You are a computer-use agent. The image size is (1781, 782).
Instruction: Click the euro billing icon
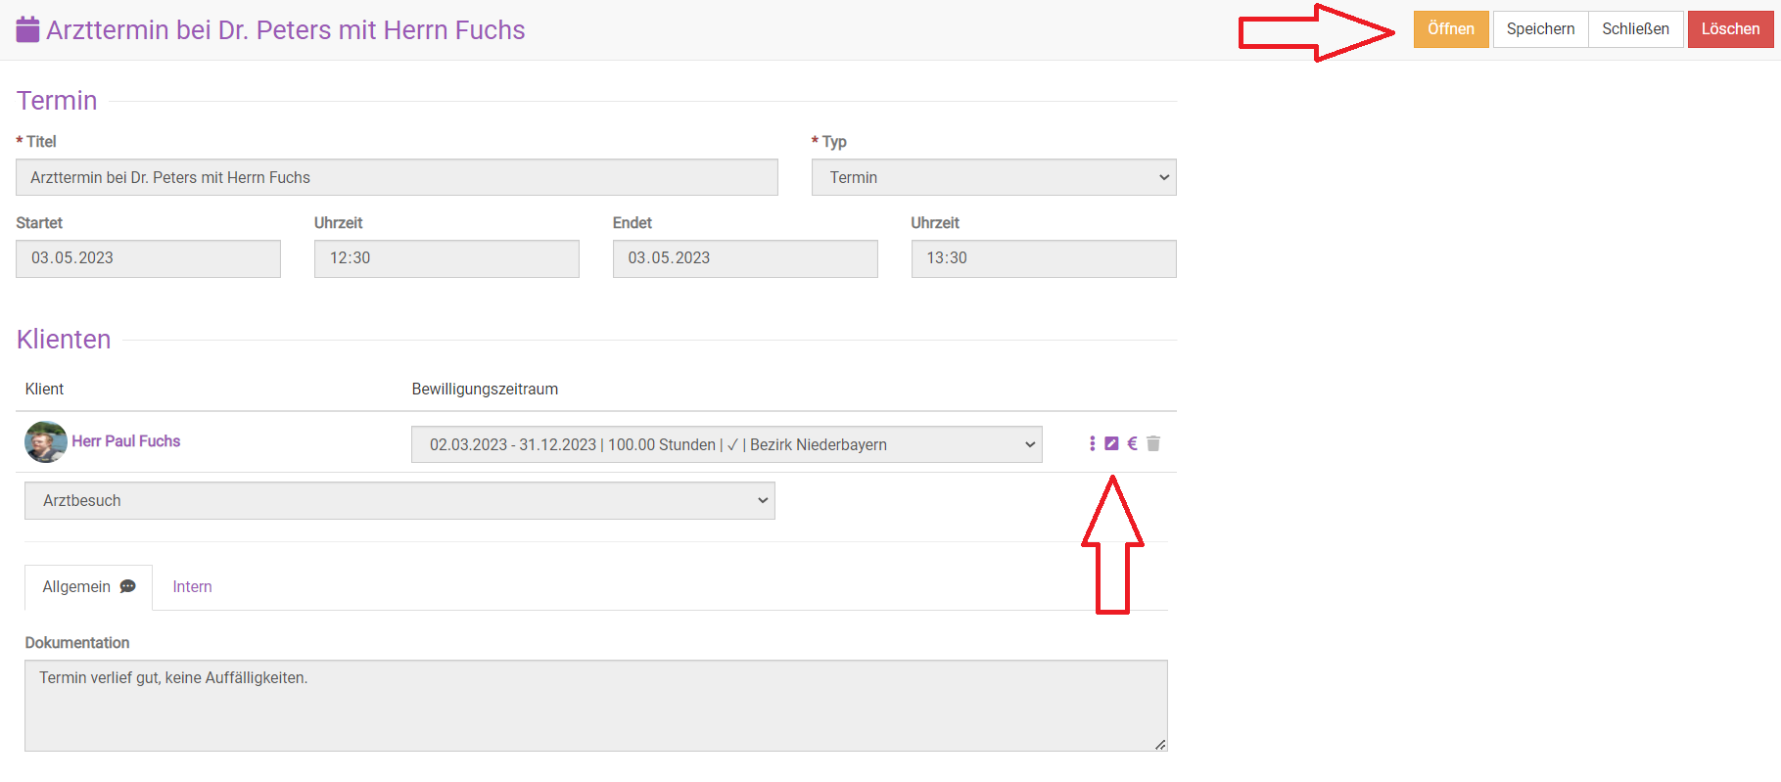pyautogui.click(x=1133, y=444)
